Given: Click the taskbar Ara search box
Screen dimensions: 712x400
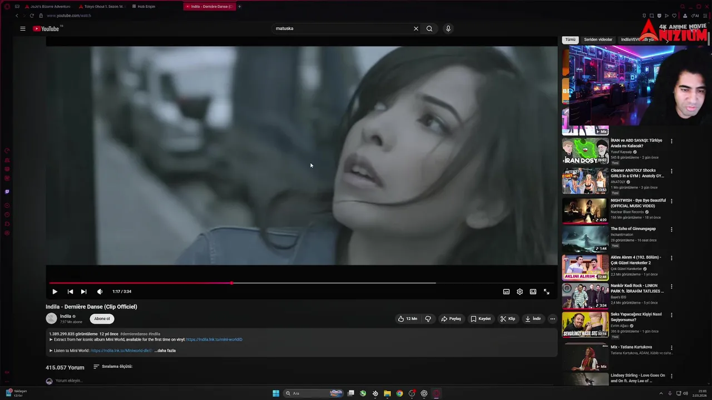Looking at the screenshot, I should point(313,393).
